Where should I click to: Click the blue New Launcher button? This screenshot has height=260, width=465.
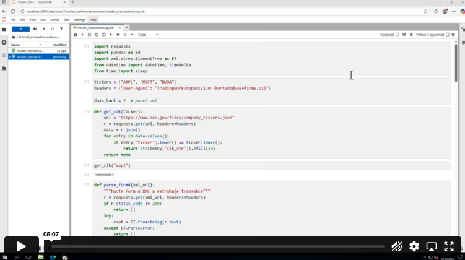pos(20,28)
